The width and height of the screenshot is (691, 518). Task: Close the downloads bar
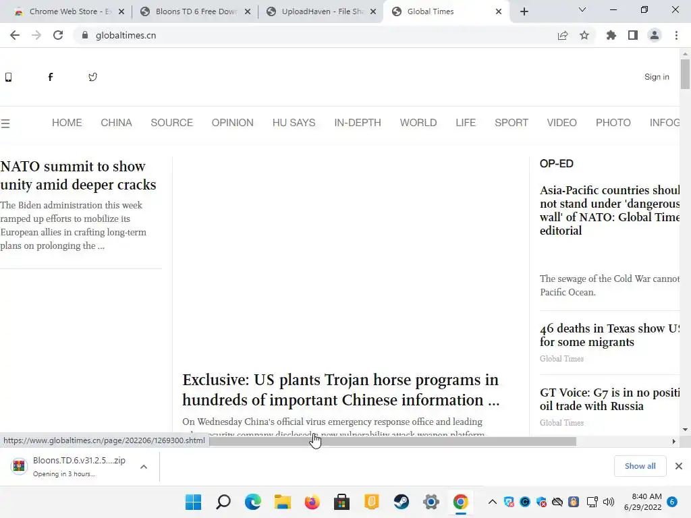pyautogui.click(x=679, y=466)
